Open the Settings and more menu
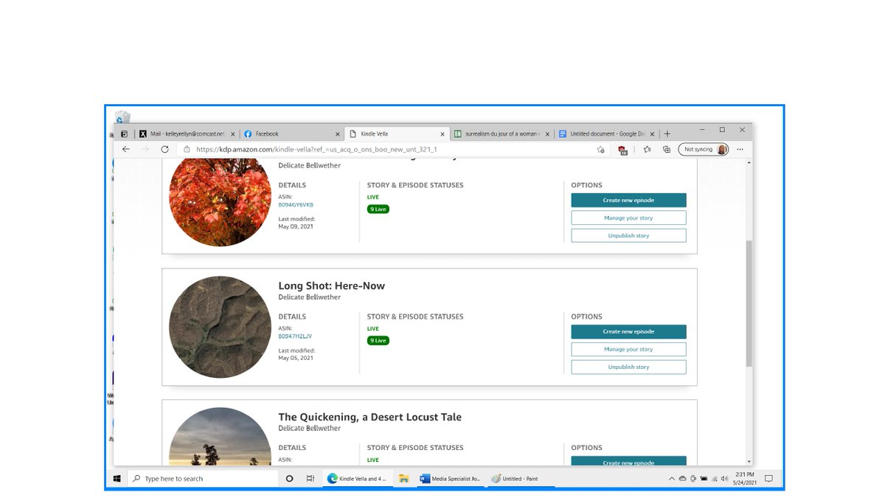The width and height of the screenshot is (885, 498). pyautogui.click(x=740, y=149)
